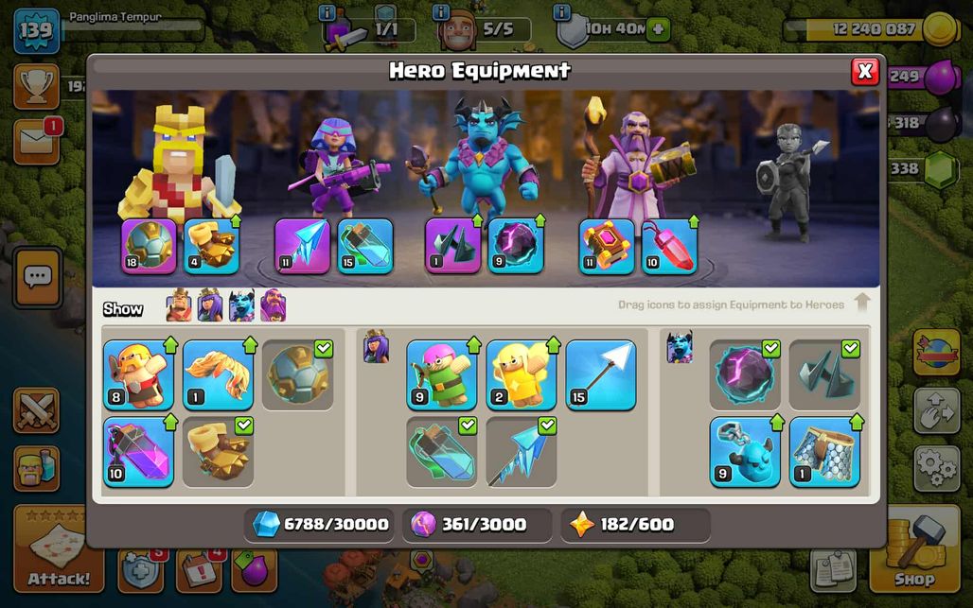Select the Henchmen Puppet level 9 equipment
This screenshot has width=973, height=608.
tap(745, 452)
